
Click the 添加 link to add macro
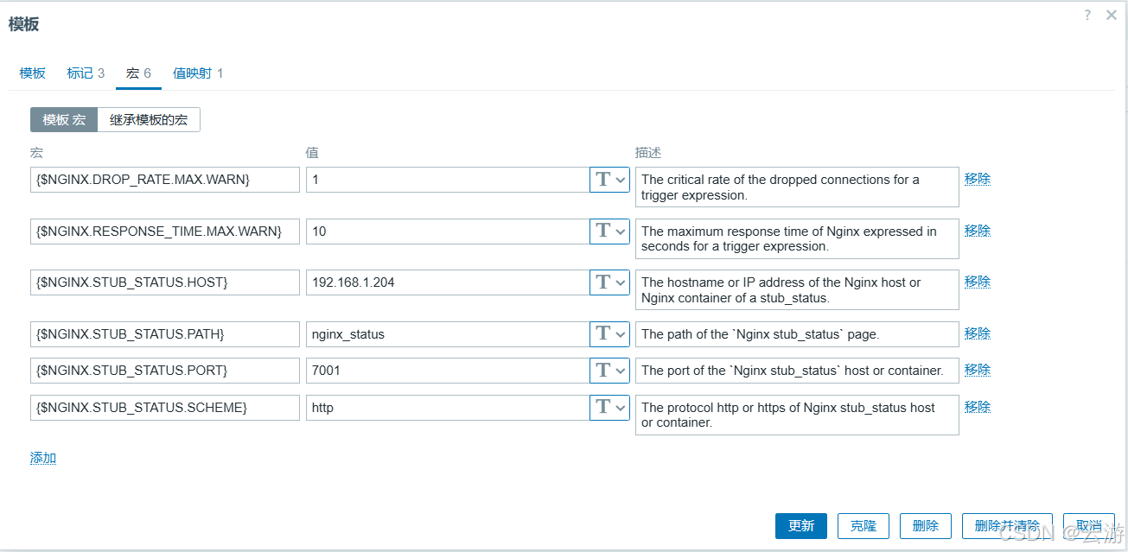[43, 458]
